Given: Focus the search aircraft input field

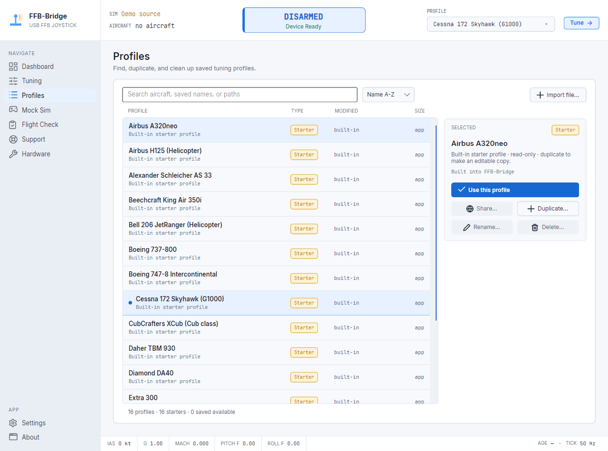Looking at the screenshot, I should tap(240, 95).
